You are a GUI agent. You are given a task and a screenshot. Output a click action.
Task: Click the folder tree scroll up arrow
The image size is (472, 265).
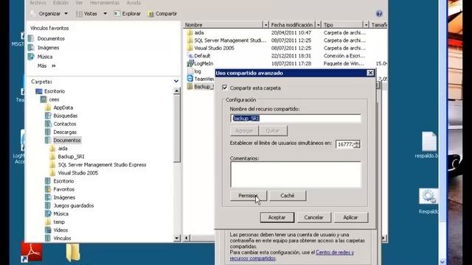click(x=177, y=91)
